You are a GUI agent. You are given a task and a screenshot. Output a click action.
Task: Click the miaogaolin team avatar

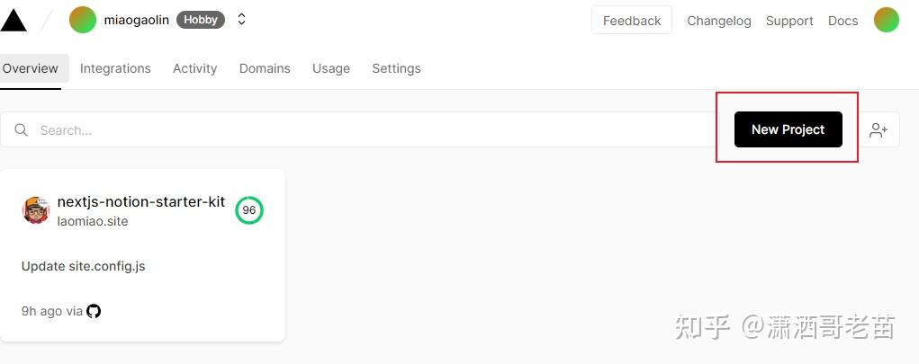(x=83, y=20)
